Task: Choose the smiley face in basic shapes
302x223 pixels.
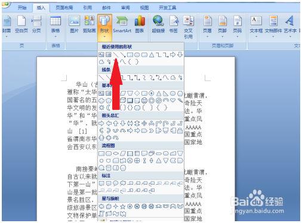Action: click(144, 100)
